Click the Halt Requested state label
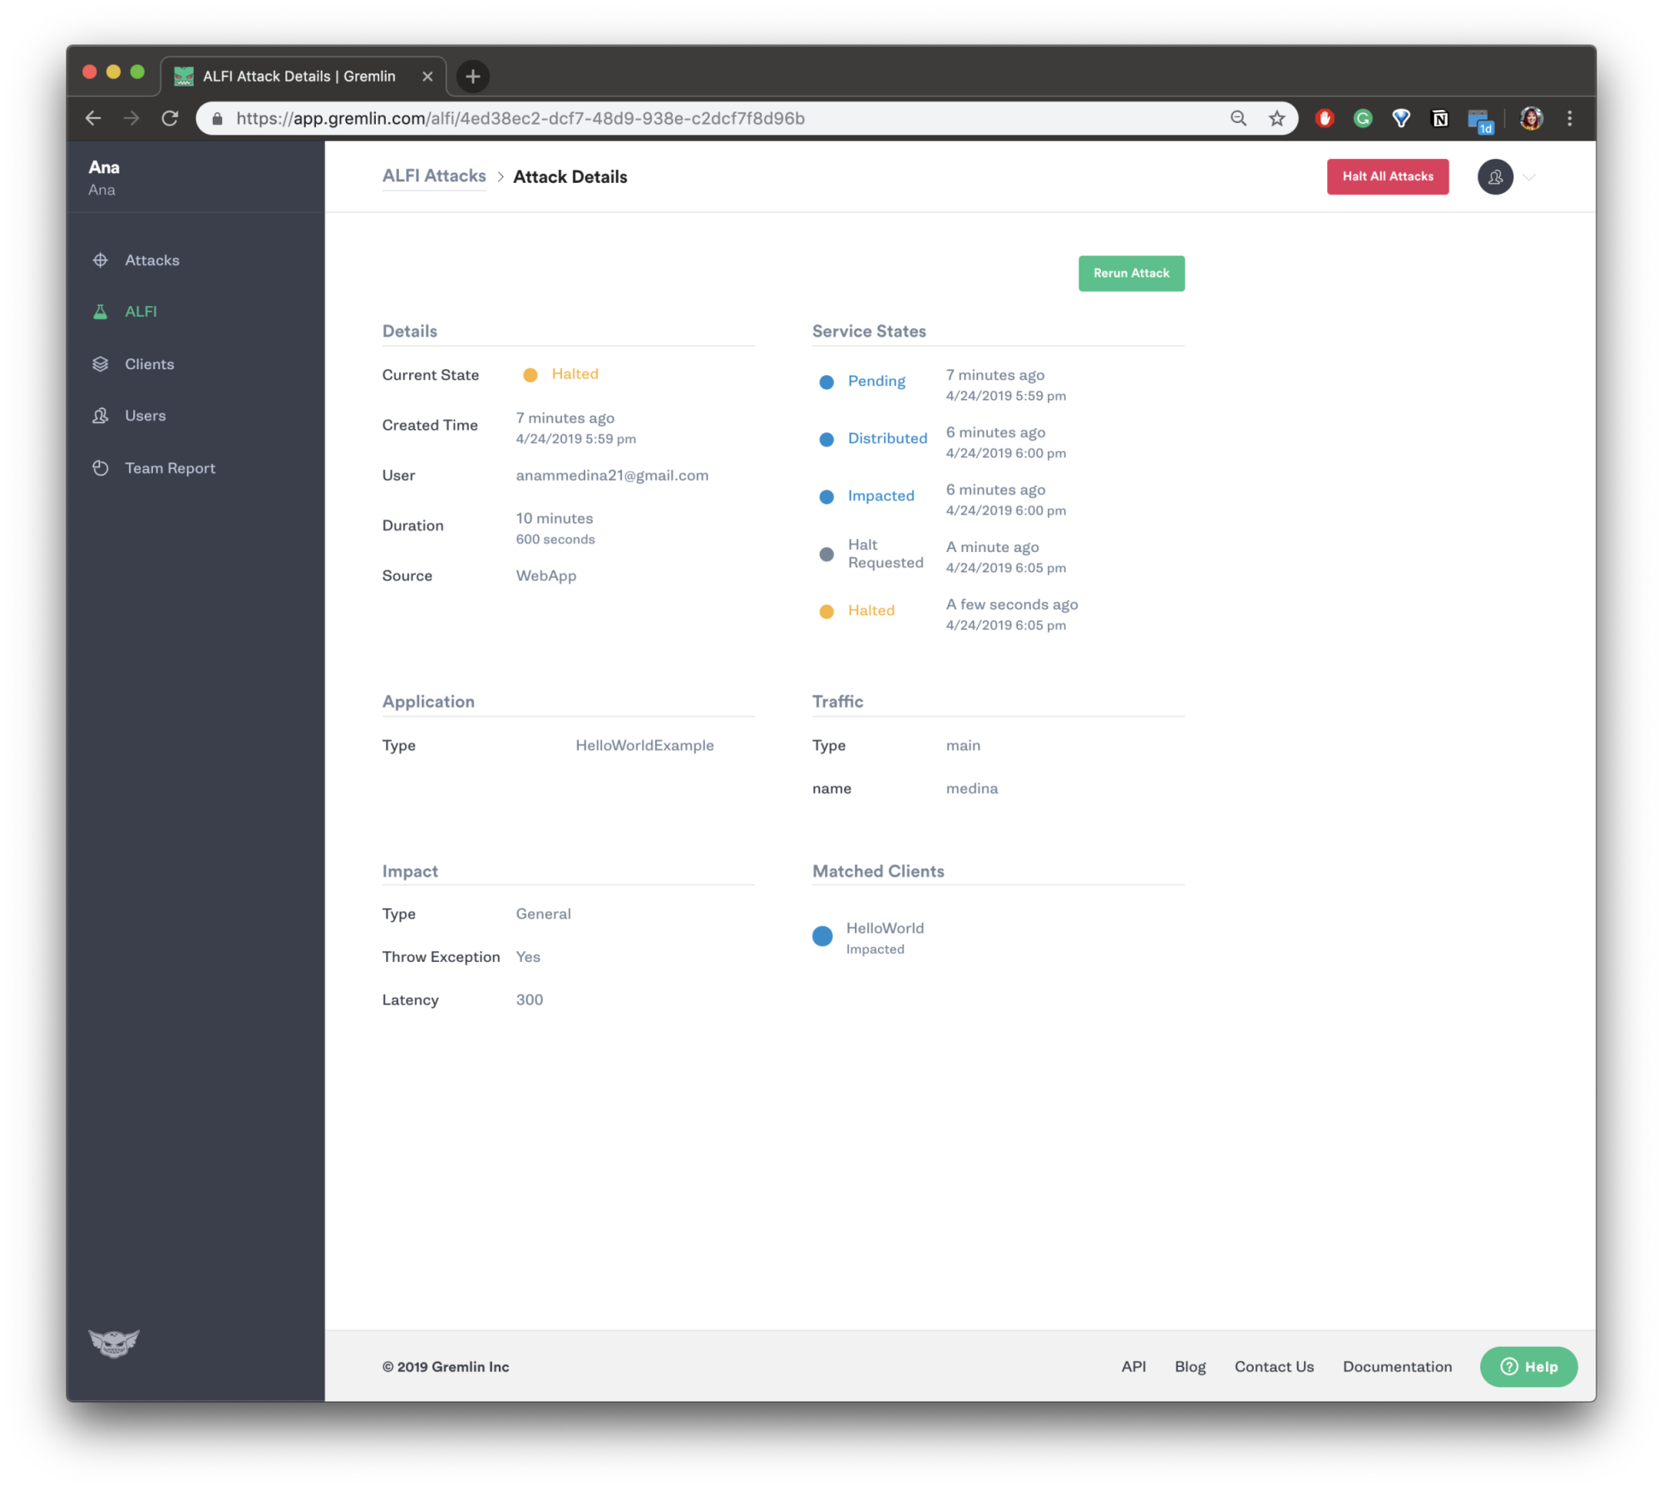Screen dimensions: 1663x1490 click(x=886, y=554)
